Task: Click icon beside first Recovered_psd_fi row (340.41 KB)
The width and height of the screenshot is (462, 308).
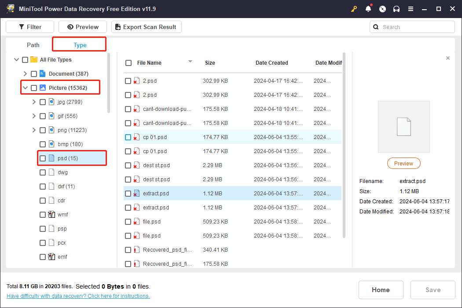Action: pyautogui.click(x=136, y=250)
